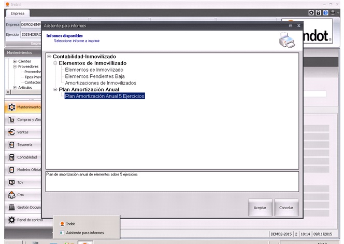Open the Panel de control gear icon
Image resolution: width=344 pixels, height=244 pixels.
point(11,220)
